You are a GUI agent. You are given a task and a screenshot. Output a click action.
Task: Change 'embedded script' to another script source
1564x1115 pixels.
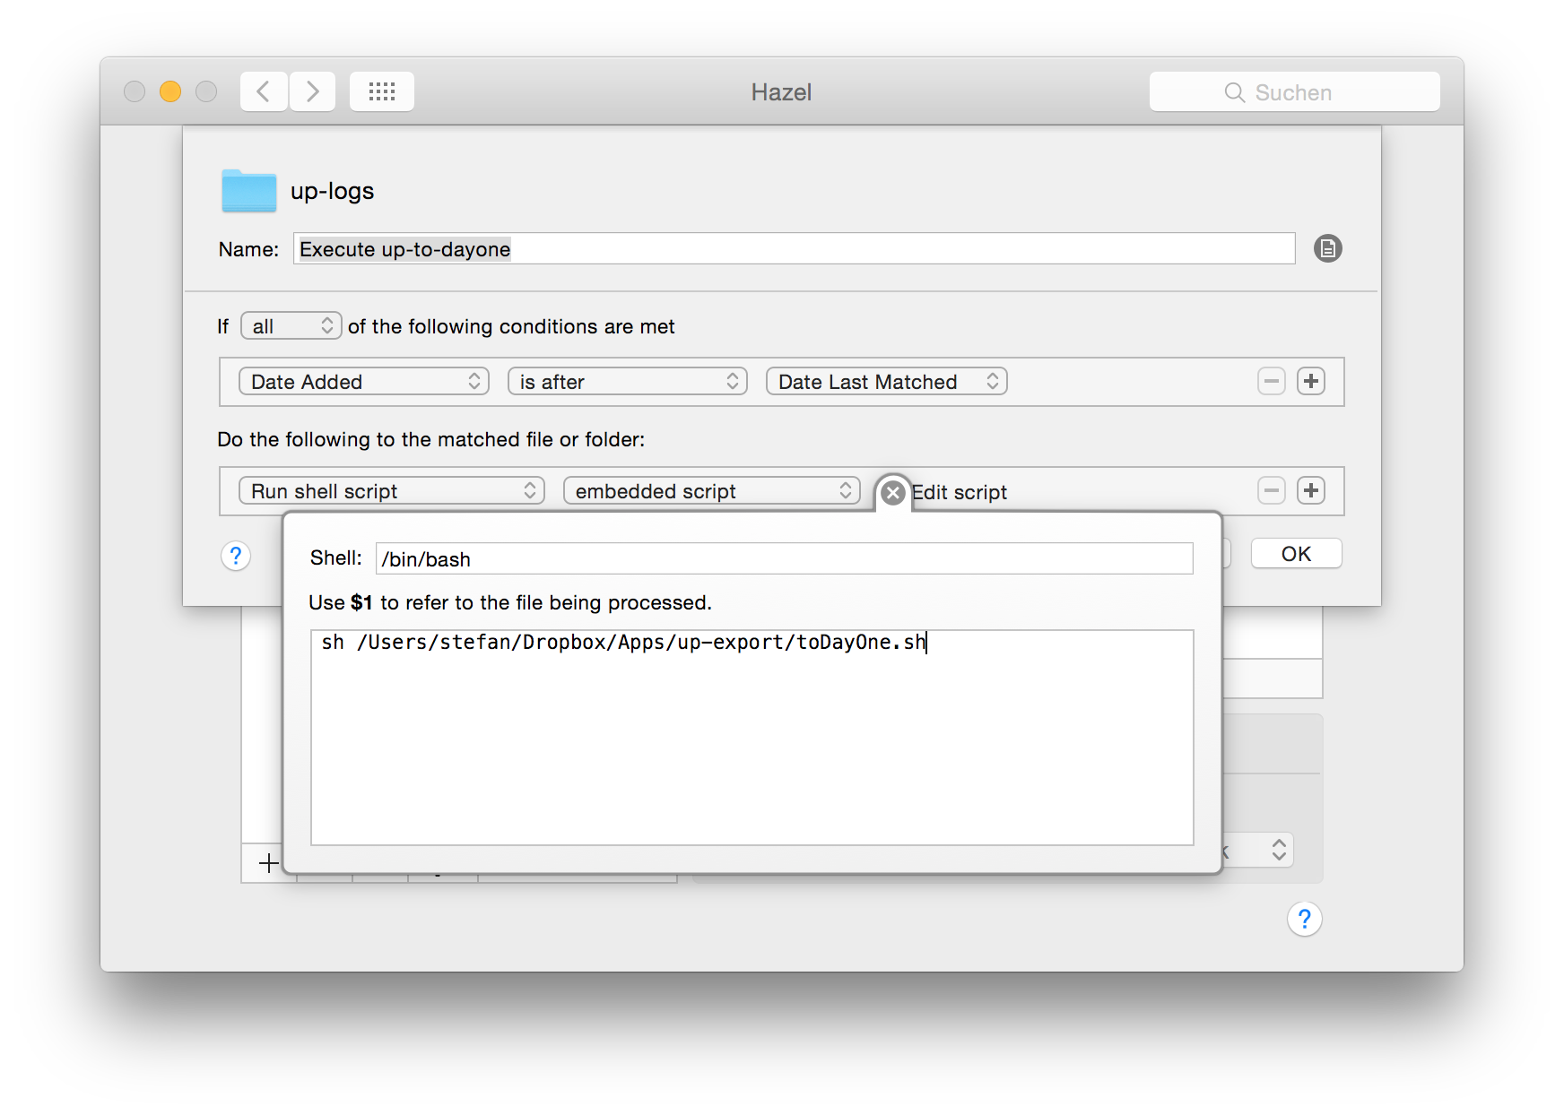(710, 490)
